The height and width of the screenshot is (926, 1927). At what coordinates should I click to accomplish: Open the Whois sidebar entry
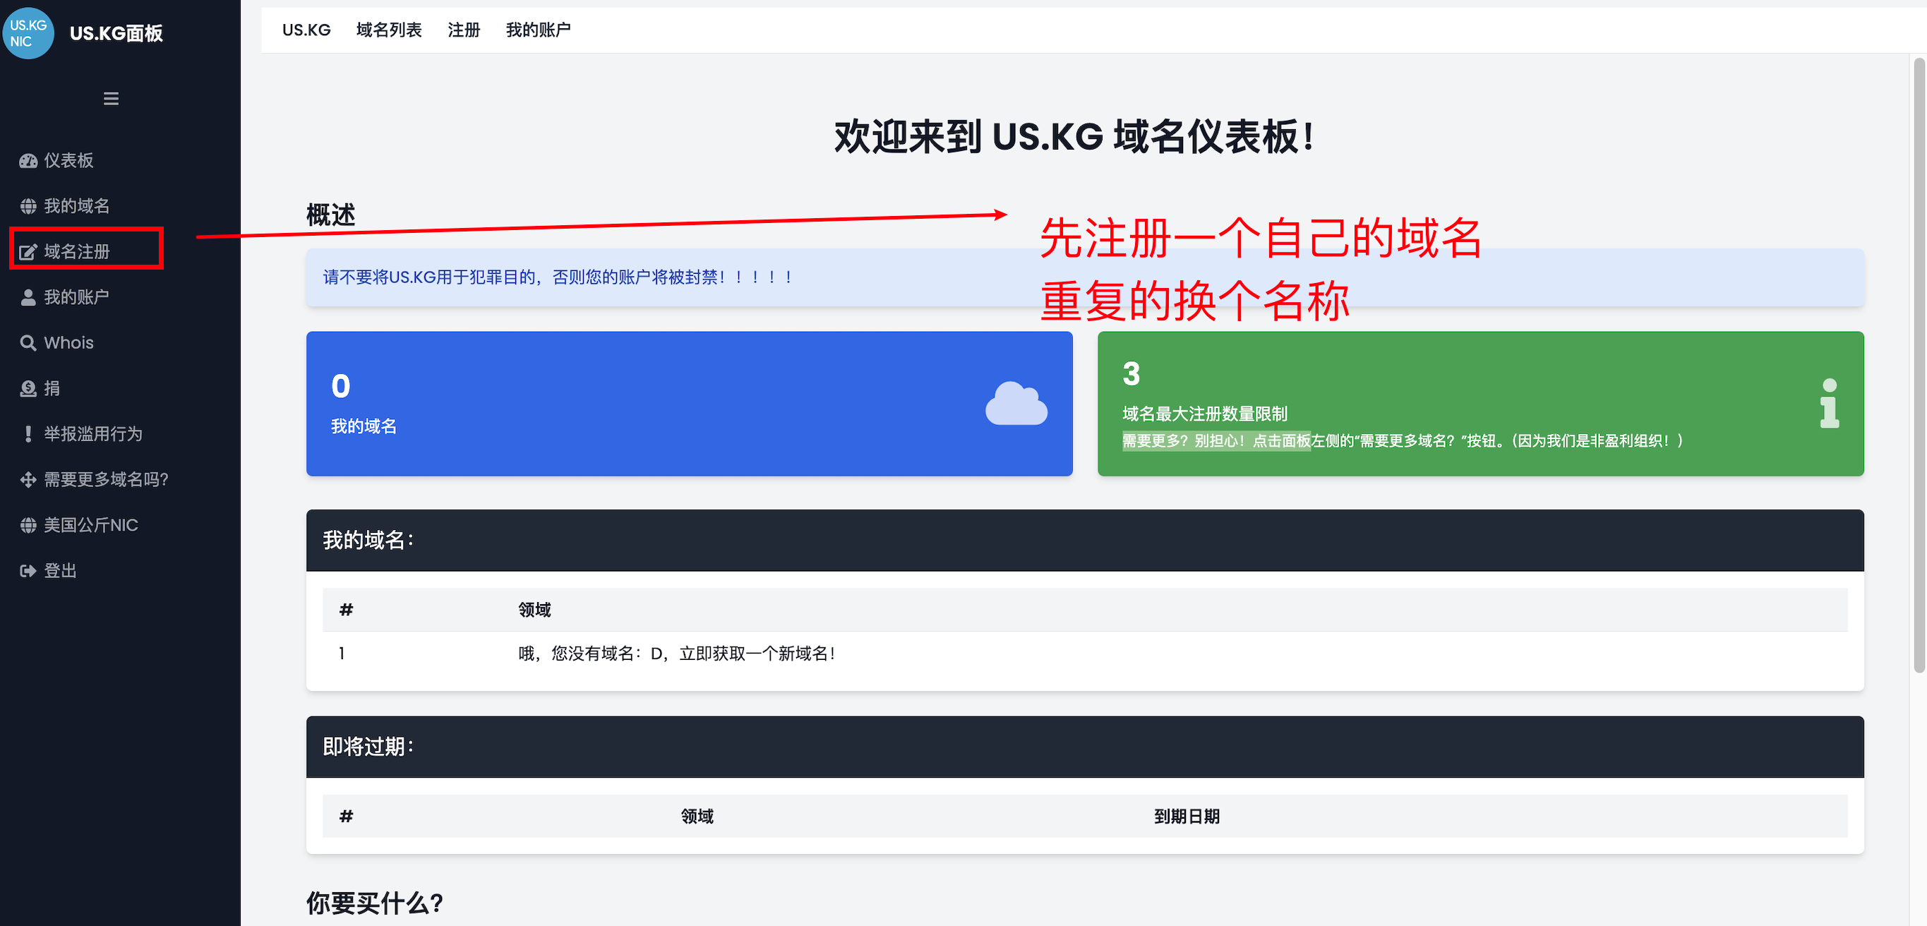69,343
